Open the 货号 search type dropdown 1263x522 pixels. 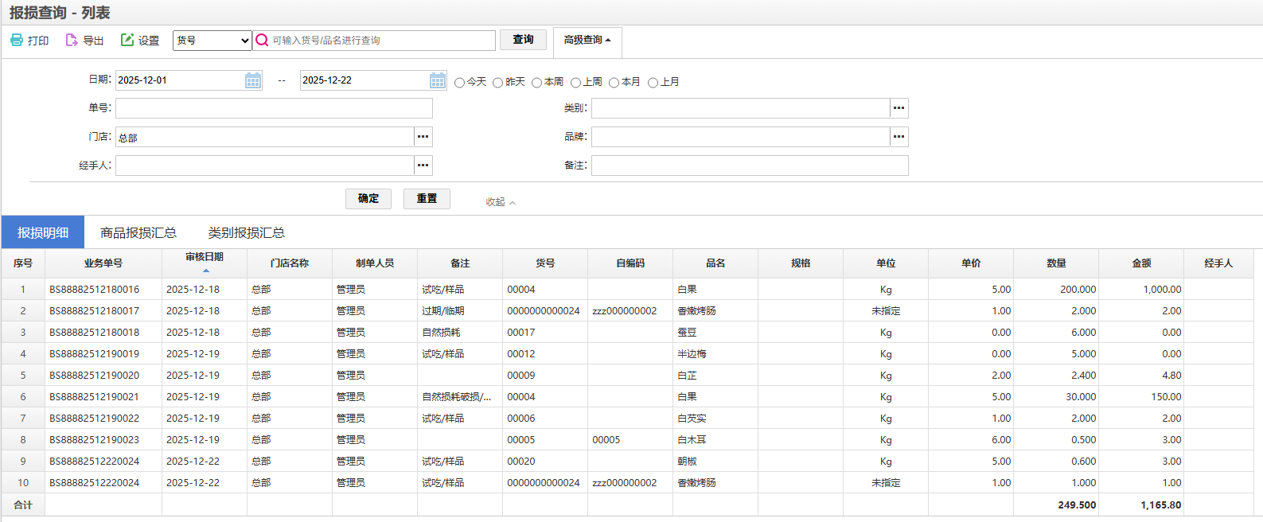(212, 41)
